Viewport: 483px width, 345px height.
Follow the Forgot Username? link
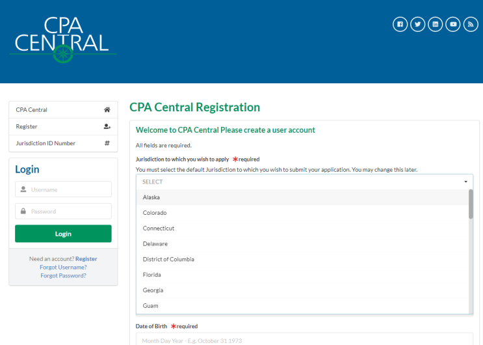tap(63, 267)
